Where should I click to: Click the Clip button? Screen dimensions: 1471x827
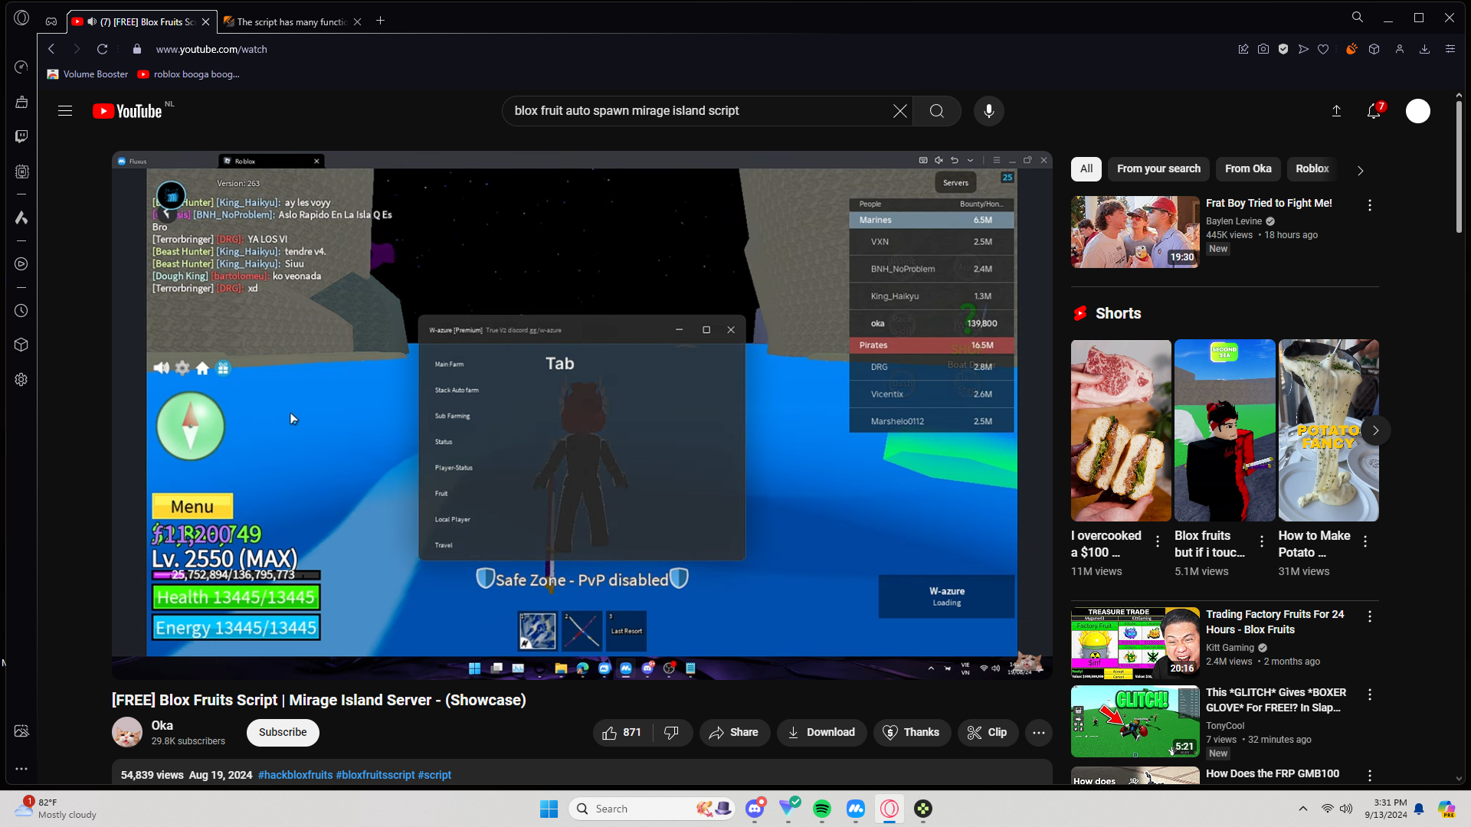[988, 733]
